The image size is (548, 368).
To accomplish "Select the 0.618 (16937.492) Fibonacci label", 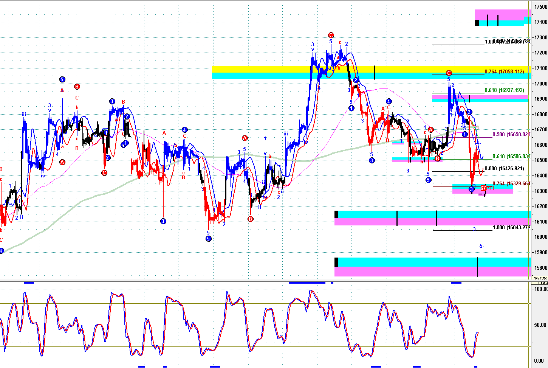I will pyautogui.click(x=504, y=90).
